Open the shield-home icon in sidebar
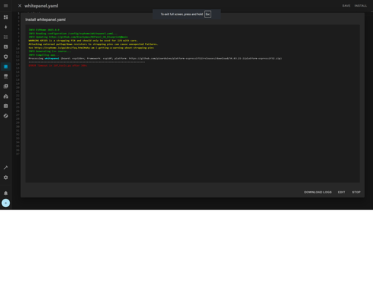This screenshot has width=373, height=288. pos(6,56)
